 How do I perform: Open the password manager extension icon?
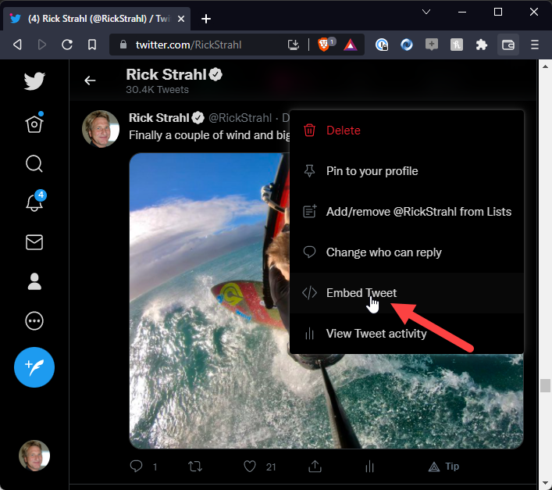coord(382,45)
